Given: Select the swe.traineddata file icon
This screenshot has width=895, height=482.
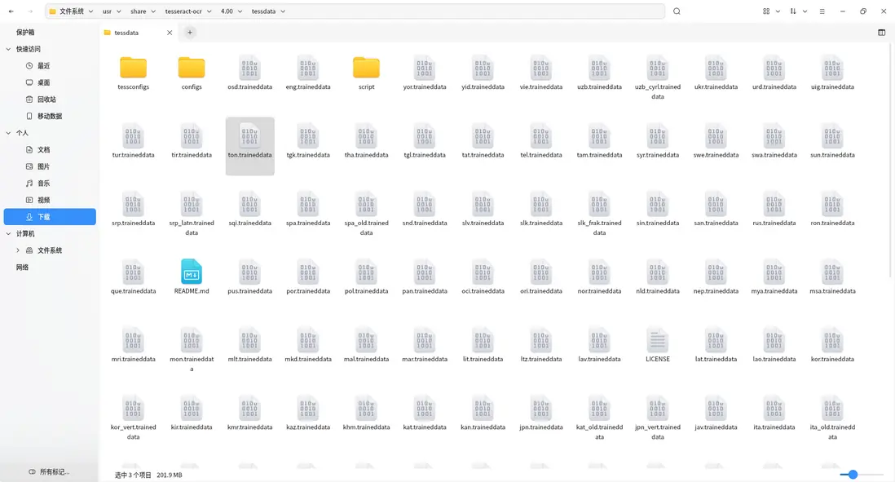Looking at the screenshot, I should 716,136.
